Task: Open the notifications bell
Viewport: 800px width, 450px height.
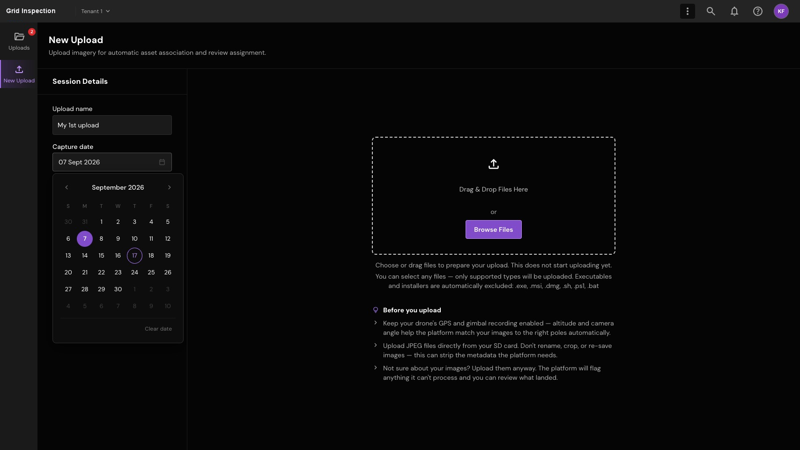Action: [734, 11]
